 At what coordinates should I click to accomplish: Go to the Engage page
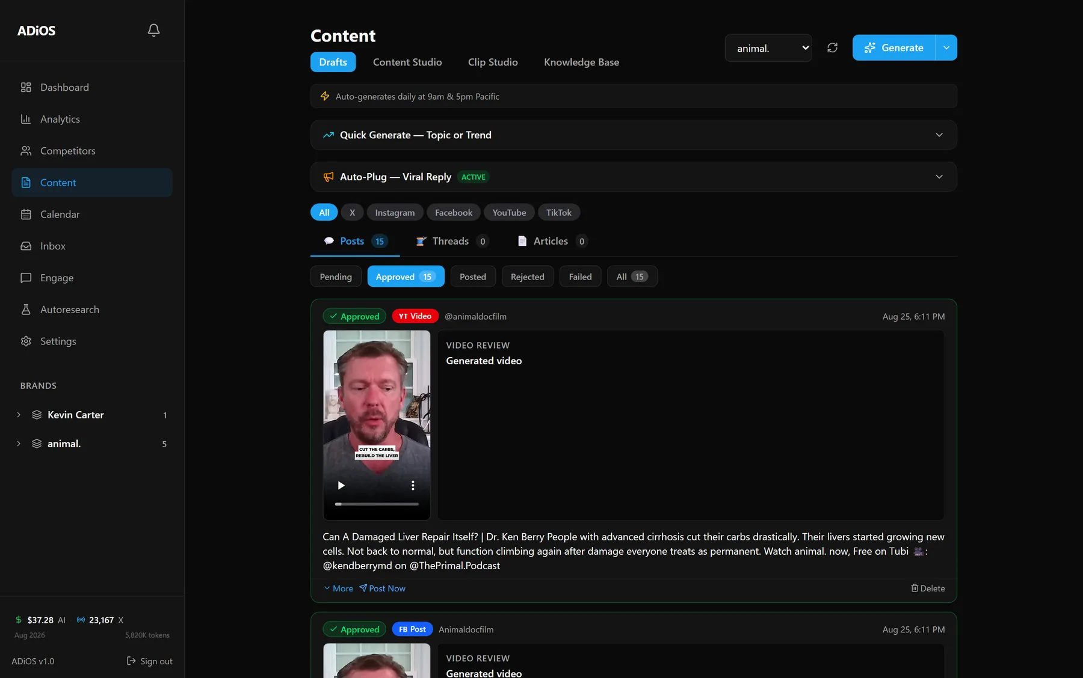[x=92, y=278]
